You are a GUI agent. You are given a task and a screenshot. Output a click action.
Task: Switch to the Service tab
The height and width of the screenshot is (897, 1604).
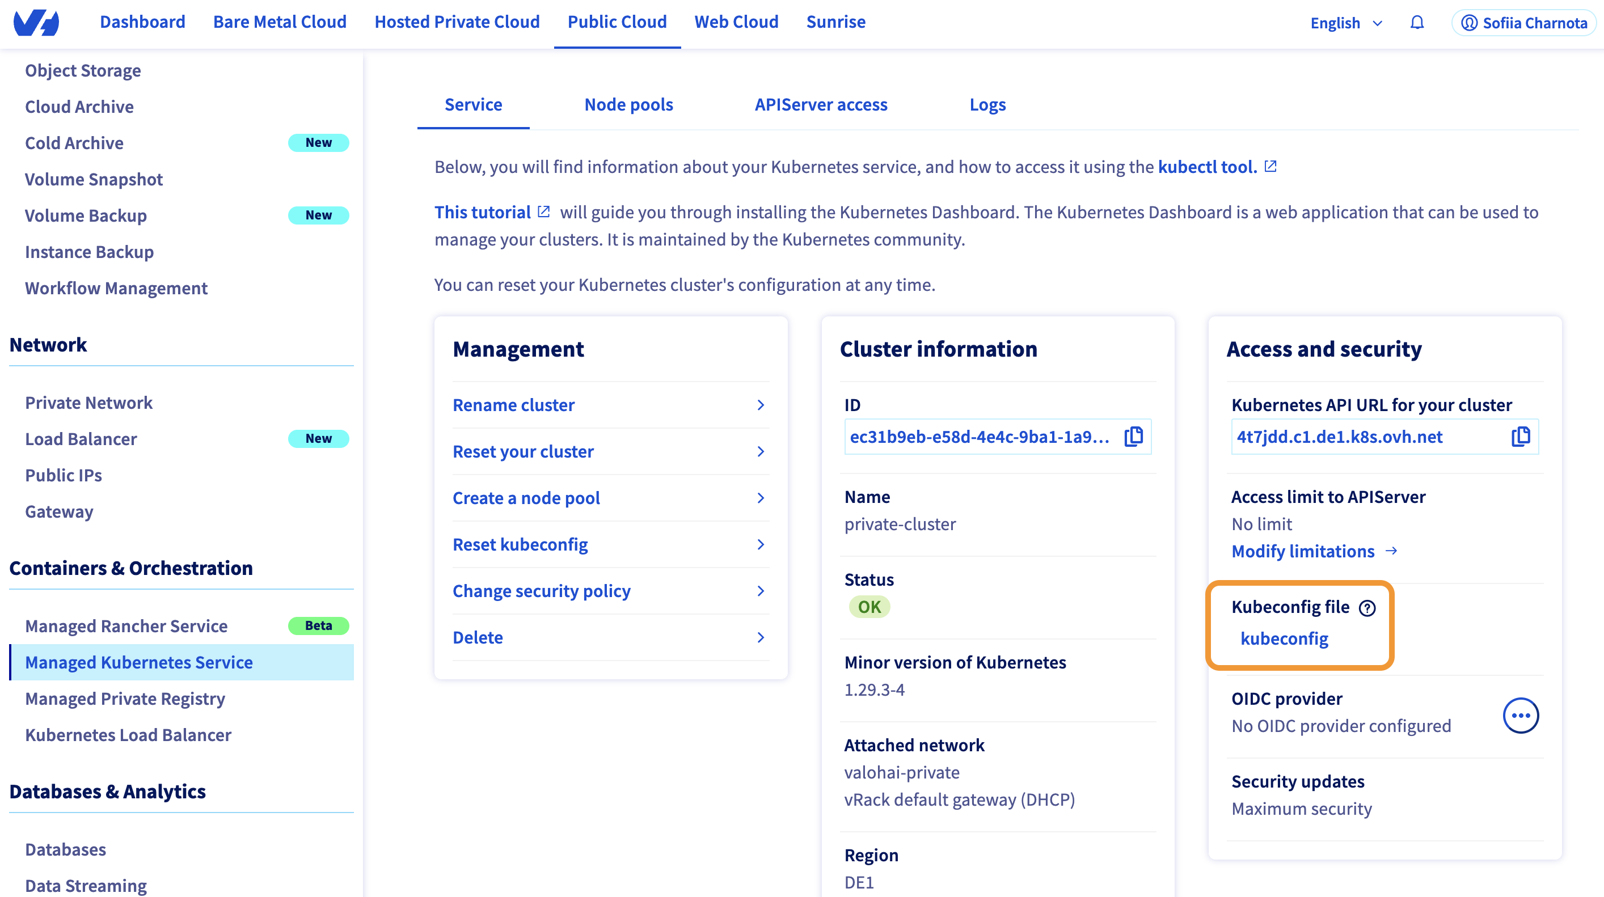(473, 104)
